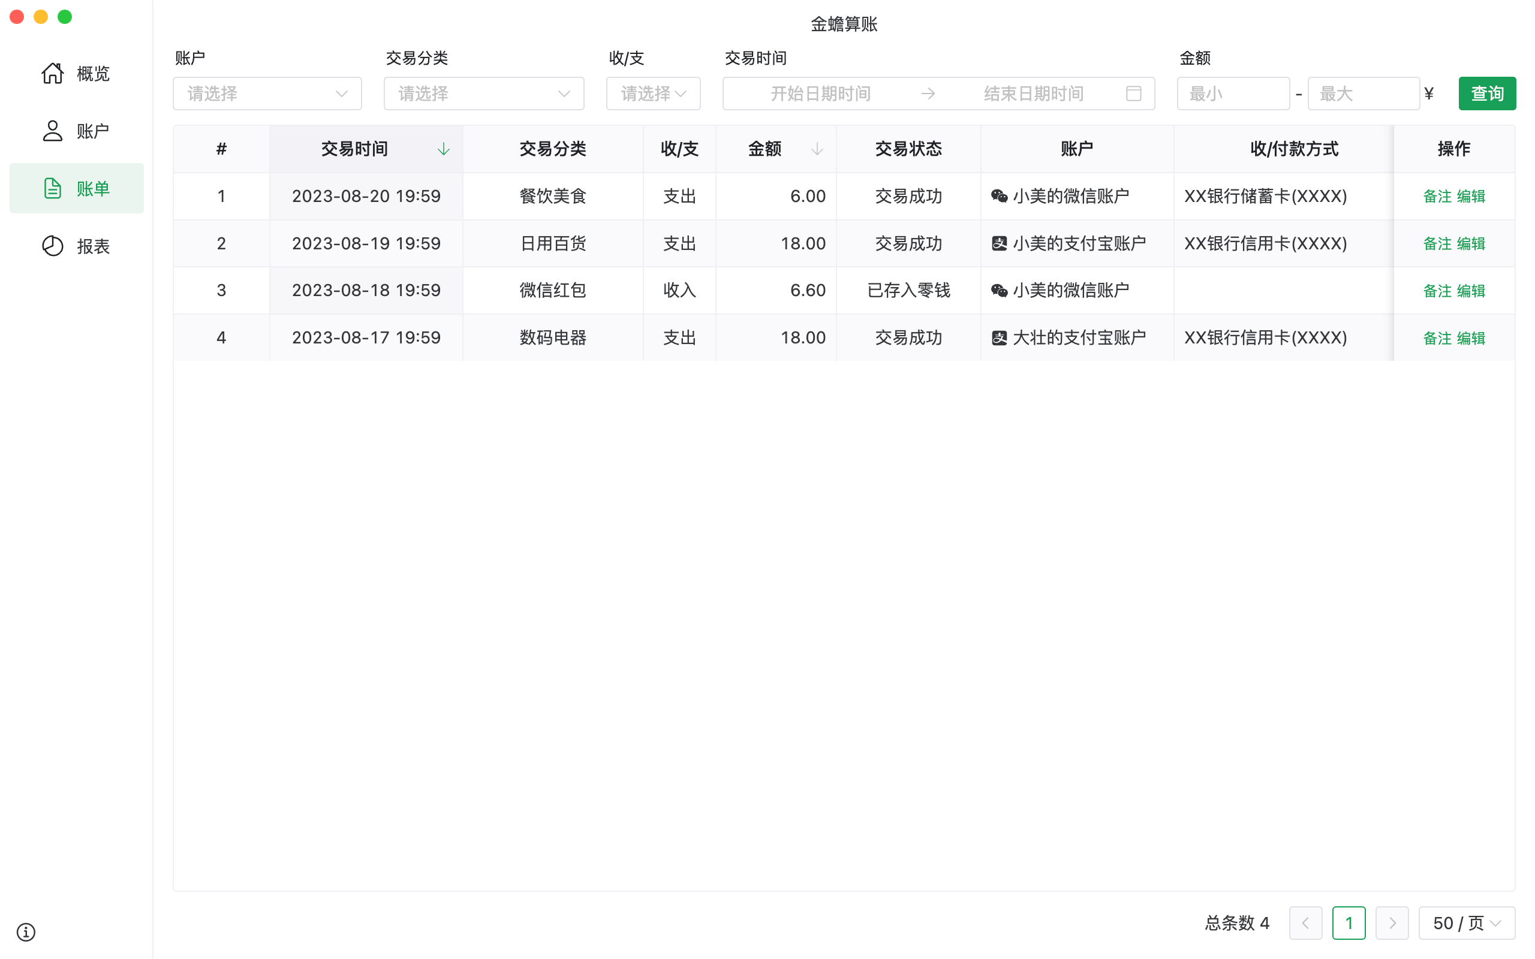Click the document icon next to 账单
This screenshot has width=1535, height=959.
53,188
